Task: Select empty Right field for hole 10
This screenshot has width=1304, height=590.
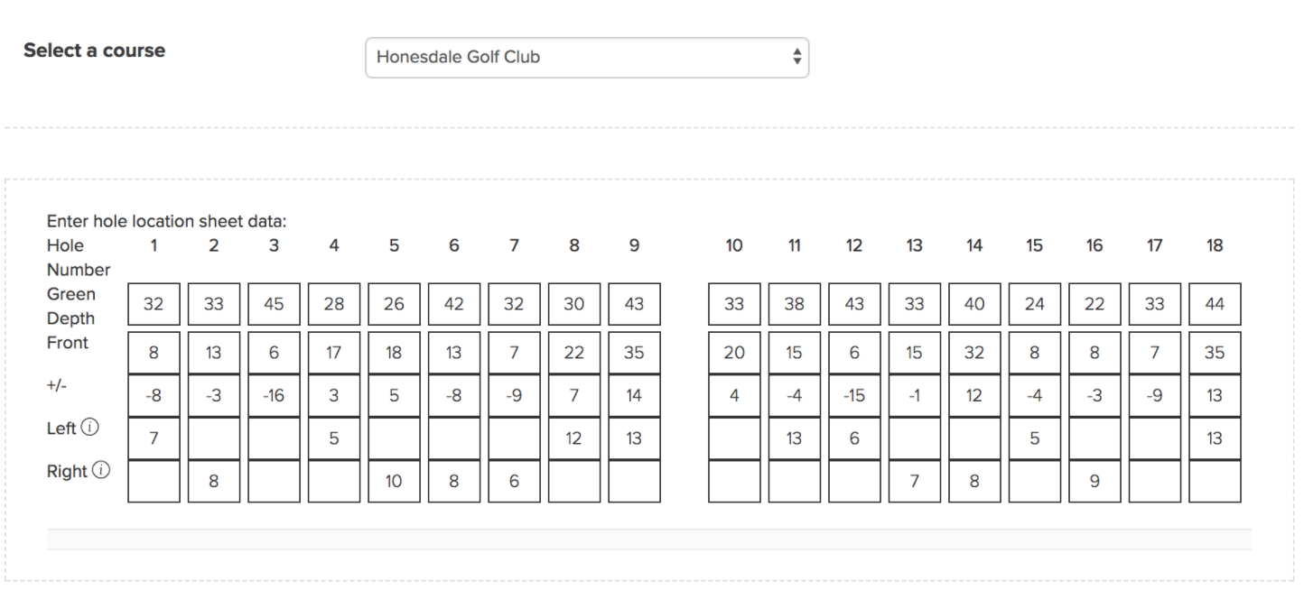Action: (x=734, y=481)
